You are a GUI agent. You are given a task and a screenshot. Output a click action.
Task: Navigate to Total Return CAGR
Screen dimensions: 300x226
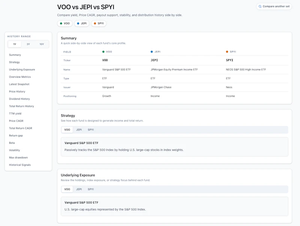pyautogui.click(x=21, y=128)
